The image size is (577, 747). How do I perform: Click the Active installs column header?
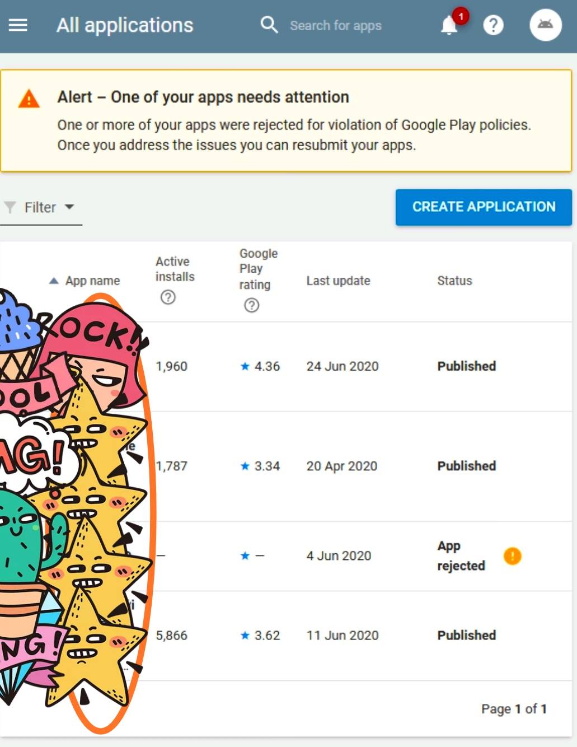(175, 269)
